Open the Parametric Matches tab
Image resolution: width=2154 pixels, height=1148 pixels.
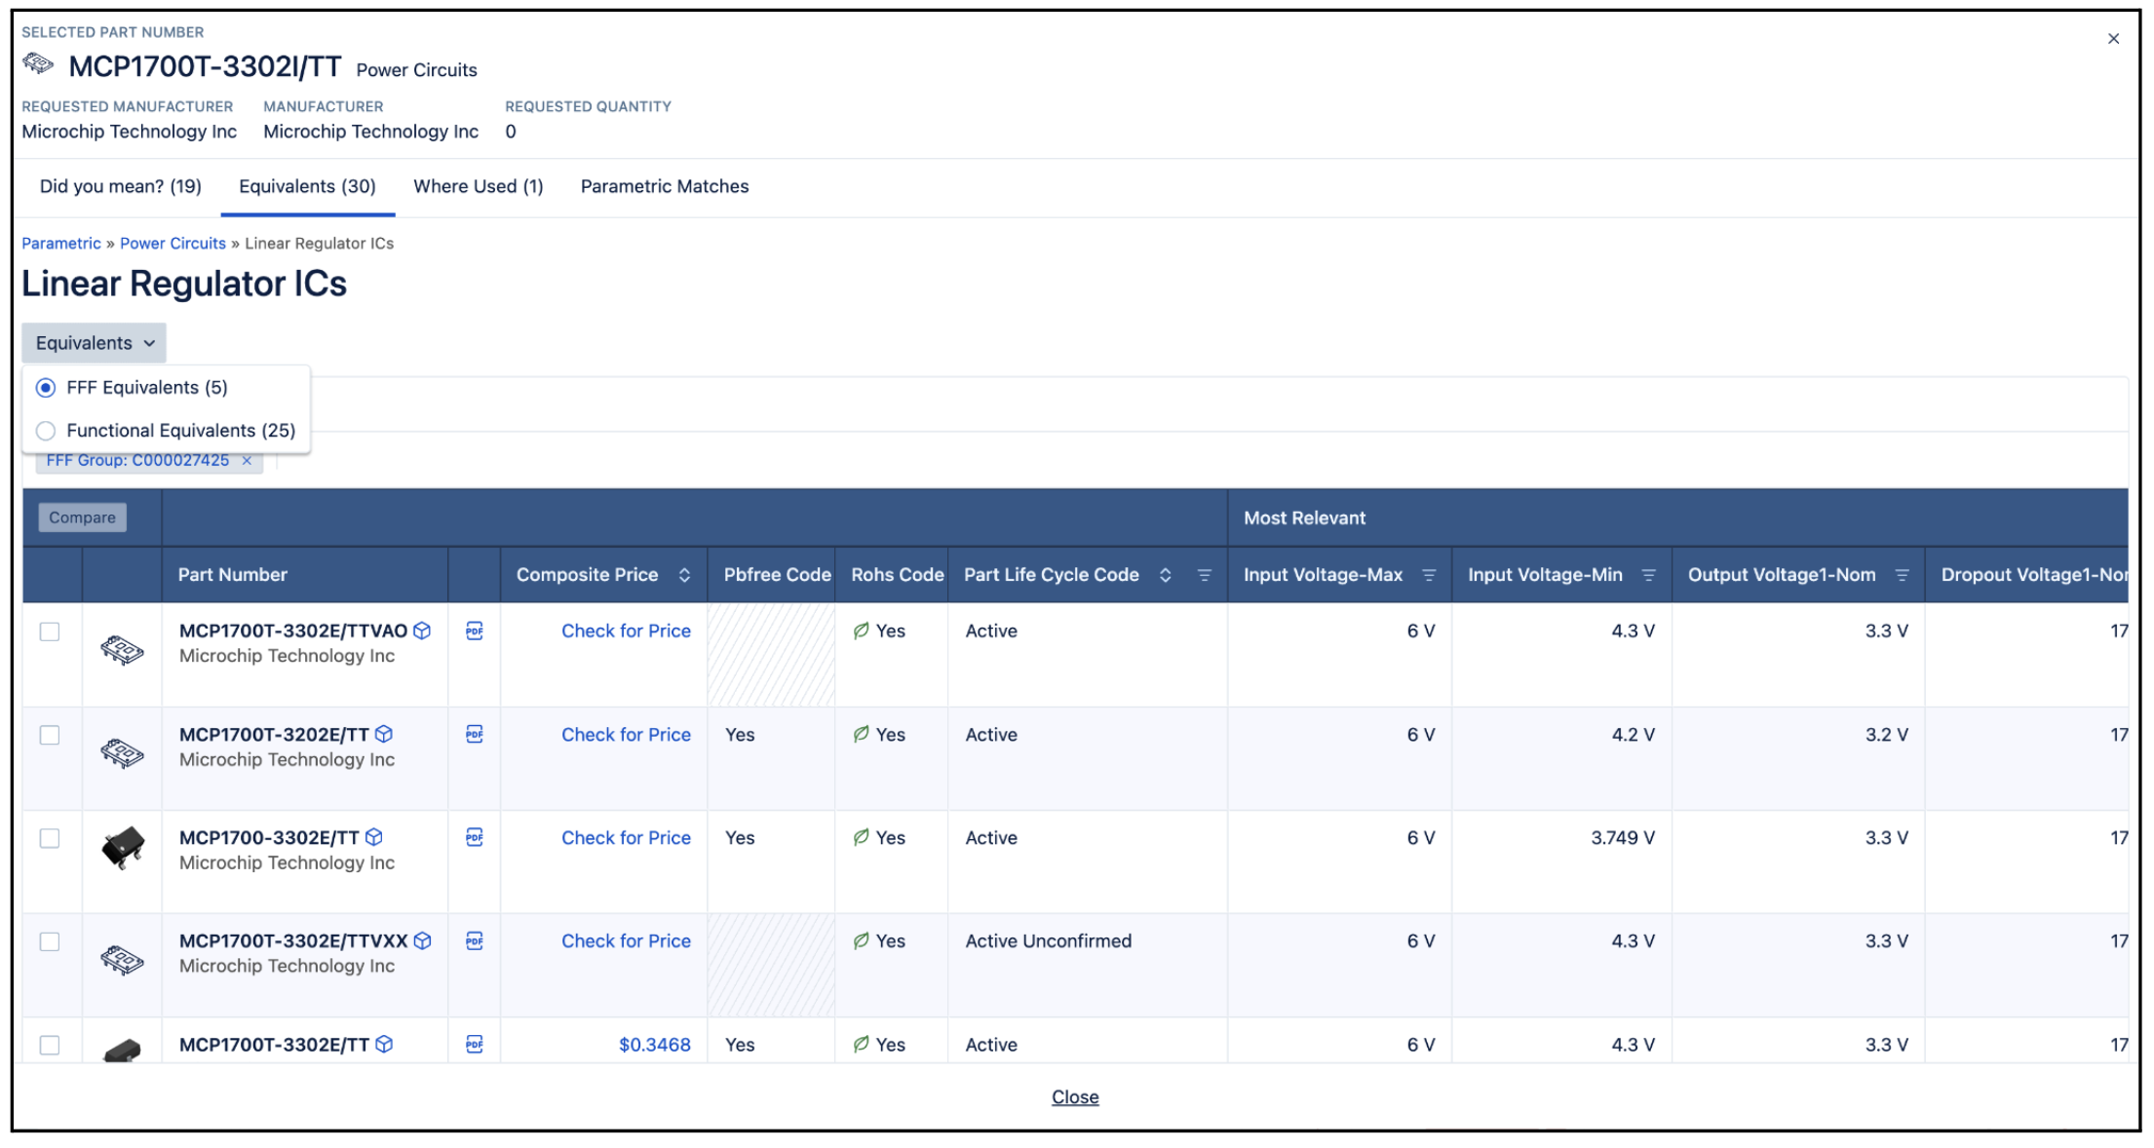point(665,186)
